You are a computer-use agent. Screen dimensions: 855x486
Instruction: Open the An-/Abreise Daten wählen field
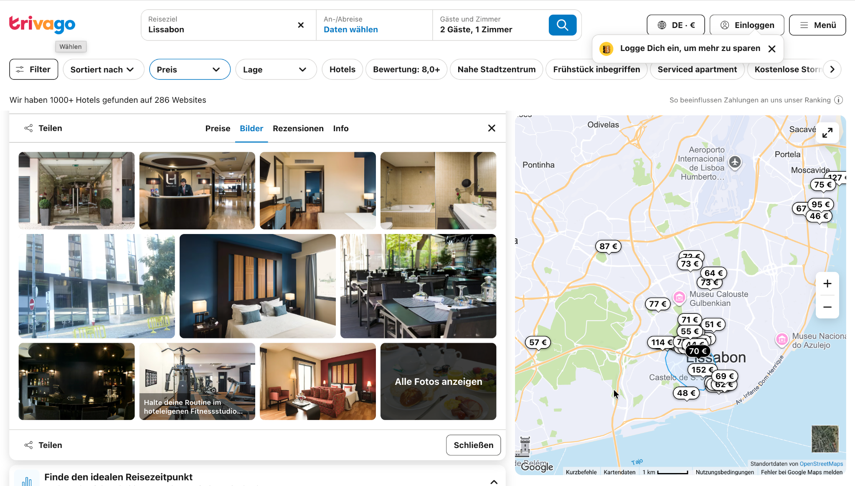374,25
